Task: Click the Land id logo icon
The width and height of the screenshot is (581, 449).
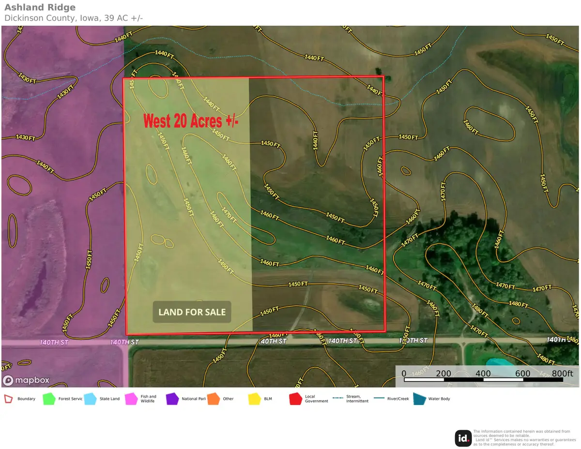Action: (463, 438)
